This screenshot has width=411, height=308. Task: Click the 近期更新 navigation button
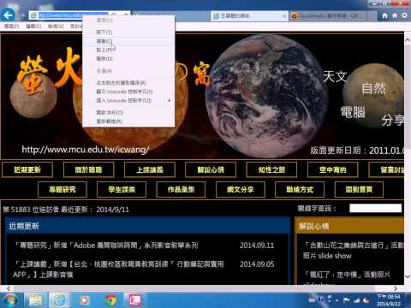[27, 169]
